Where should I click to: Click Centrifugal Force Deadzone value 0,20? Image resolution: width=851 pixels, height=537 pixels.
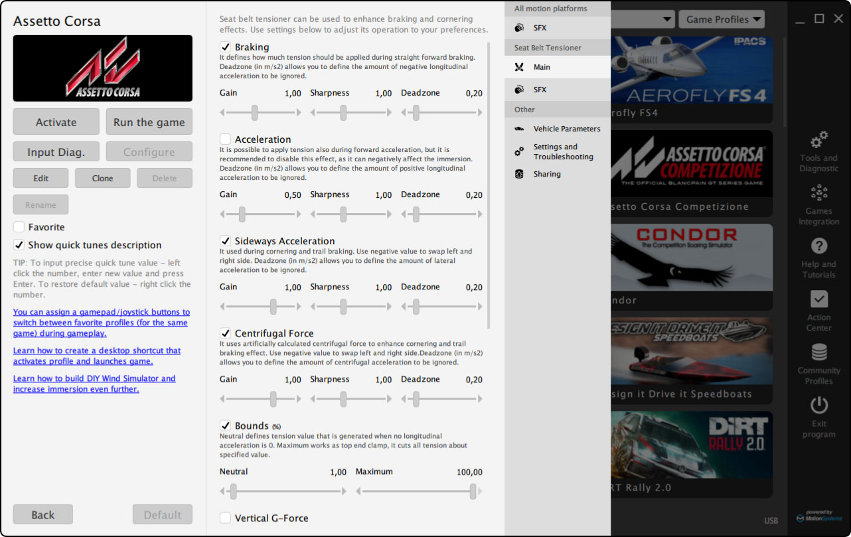(474, 380)
